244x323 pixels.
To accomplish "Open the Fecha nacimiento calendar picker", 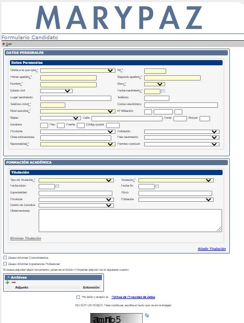I will (x=162, y=91).
